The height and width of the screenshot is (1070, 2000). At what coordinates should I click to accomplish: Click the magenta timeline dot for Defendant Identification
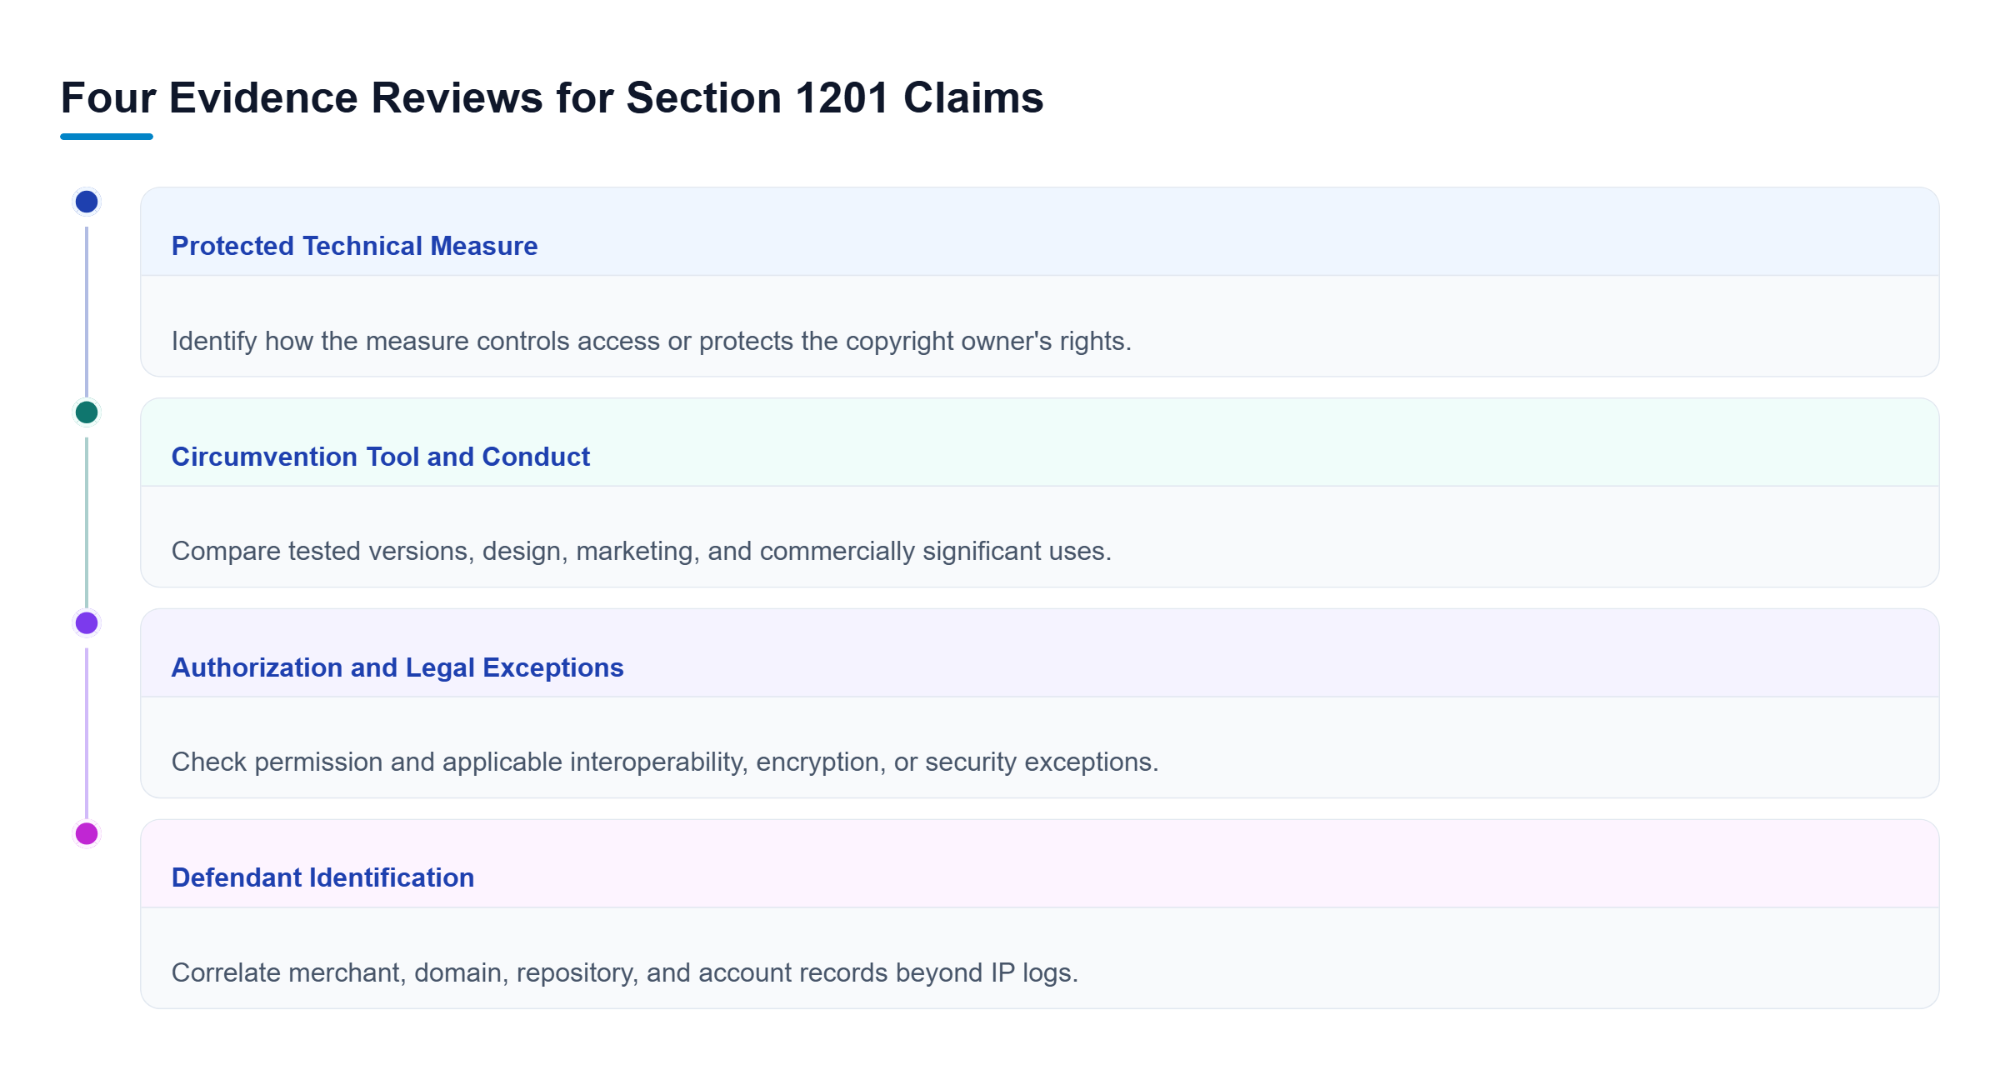87,833
